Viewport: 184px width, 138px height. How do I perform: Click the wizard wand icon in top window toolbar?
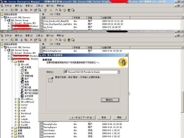[56, 10]
